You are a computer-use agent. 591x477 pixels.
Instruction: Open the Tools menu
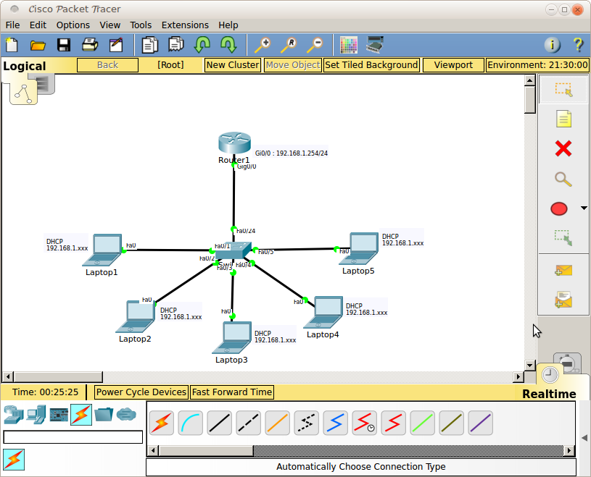click(x=141, y=25)
